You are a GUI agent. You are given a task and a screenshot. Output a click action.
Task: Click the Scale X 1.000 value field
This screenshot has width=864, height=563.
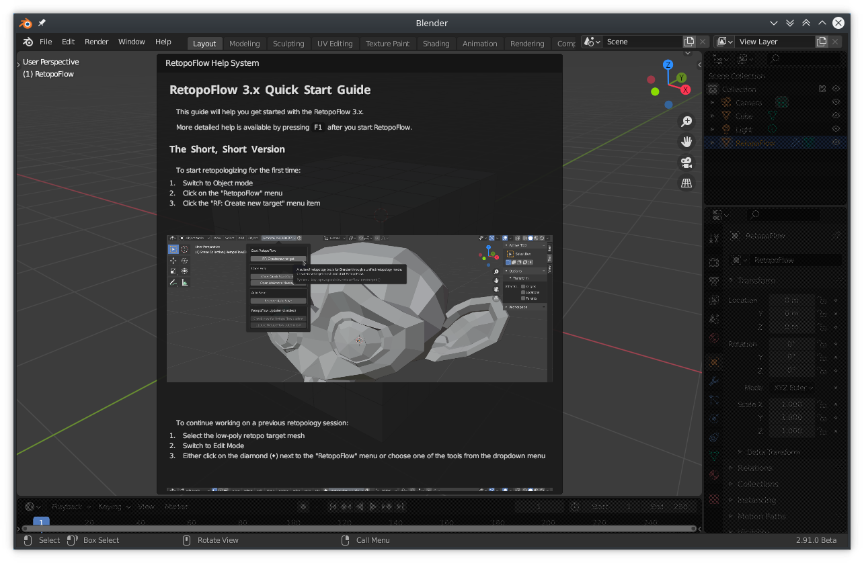pyautogui.click(x=791, y=404)
